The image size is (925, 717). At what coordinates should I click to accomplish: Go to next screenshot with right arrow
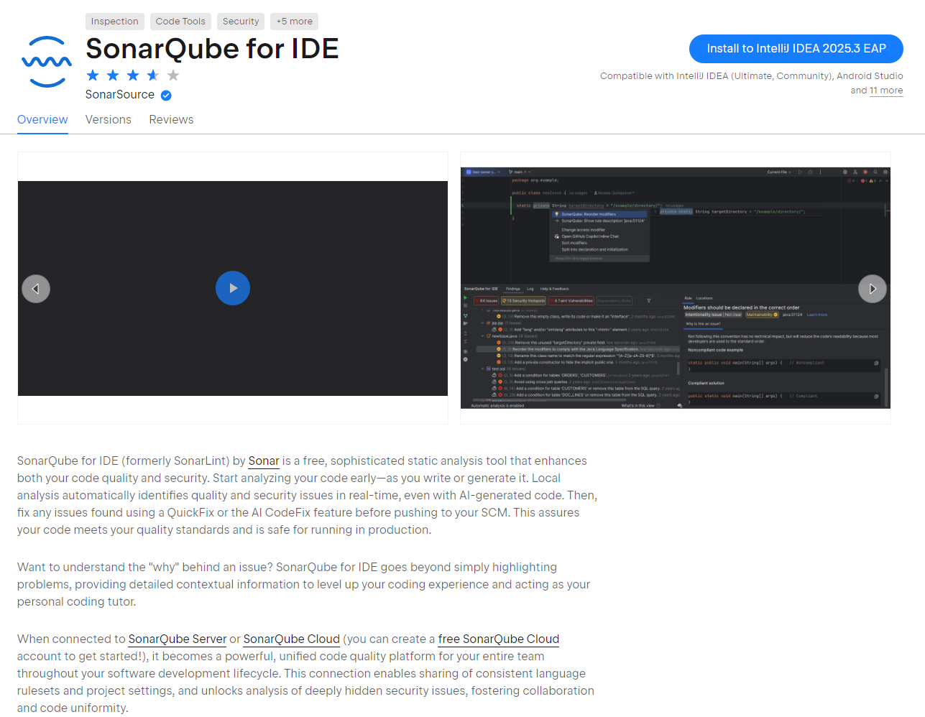[x=873, y=289]
